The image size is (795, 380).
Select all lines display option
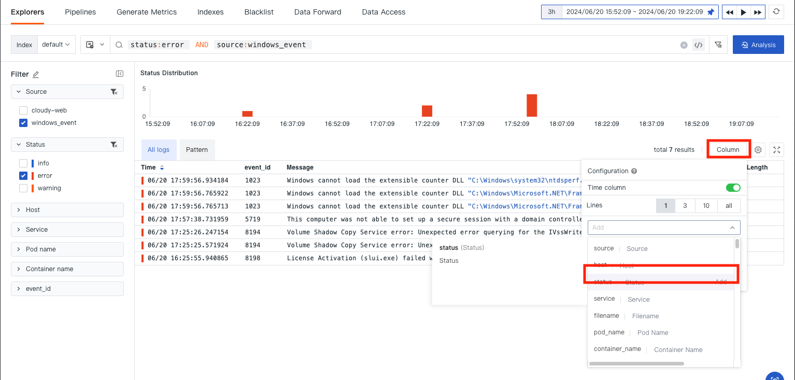click(729, 206)
